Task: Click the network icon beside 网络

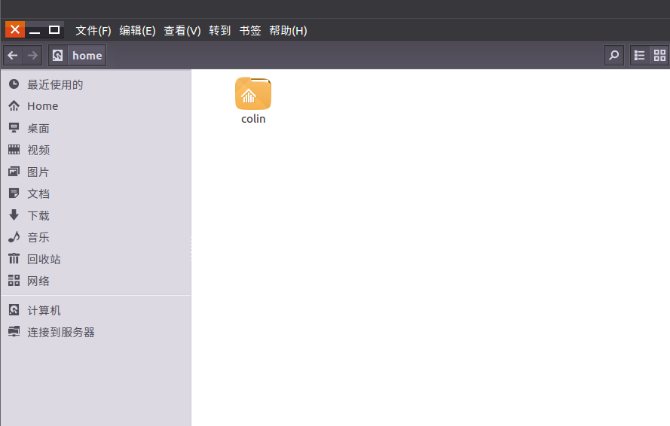Action: [x=14, y=281]
